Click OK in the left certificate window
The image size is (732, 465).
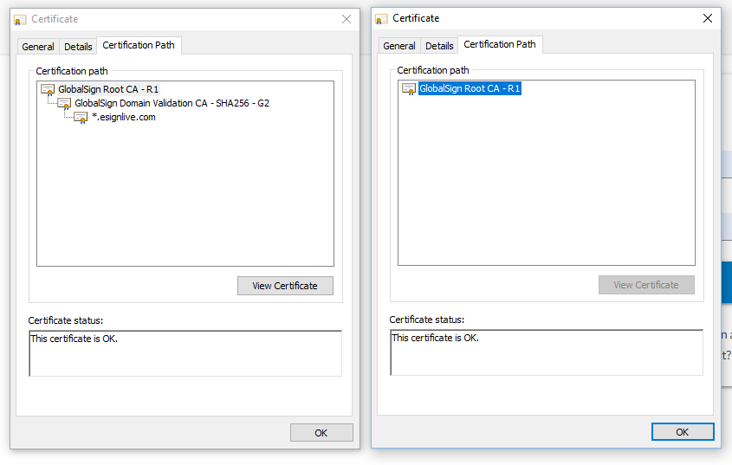coord(321,433)
